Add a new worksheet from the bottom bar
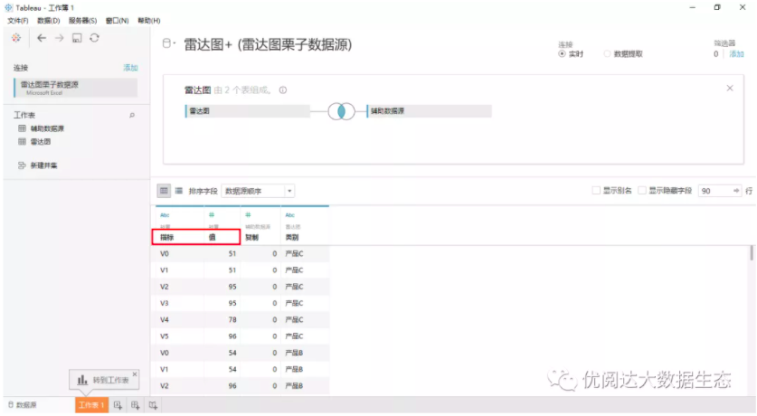 [118, 405]
